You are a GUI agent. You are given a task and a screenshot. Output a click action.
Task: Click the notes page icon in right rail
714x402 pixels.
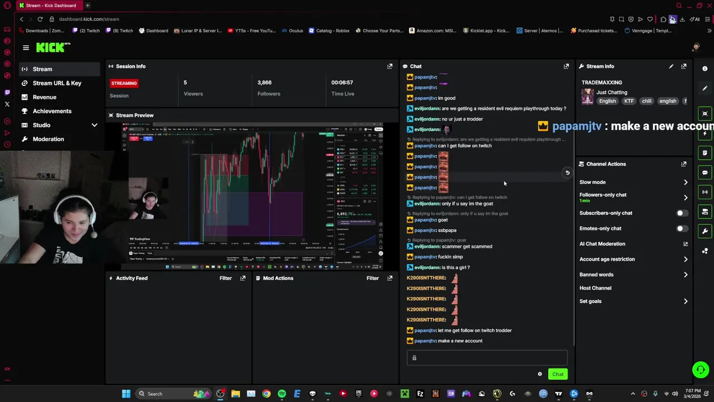click(x=705, y=152)
